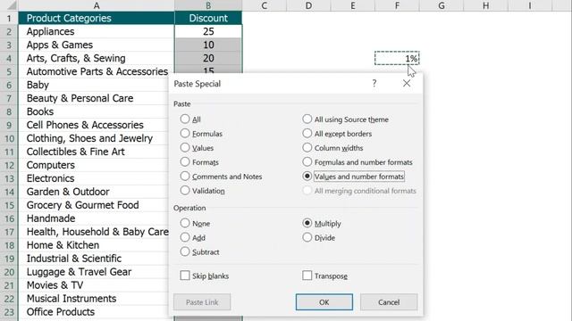
Task: Click the Help question mark in Paste Special
Action: click(374, 83)
